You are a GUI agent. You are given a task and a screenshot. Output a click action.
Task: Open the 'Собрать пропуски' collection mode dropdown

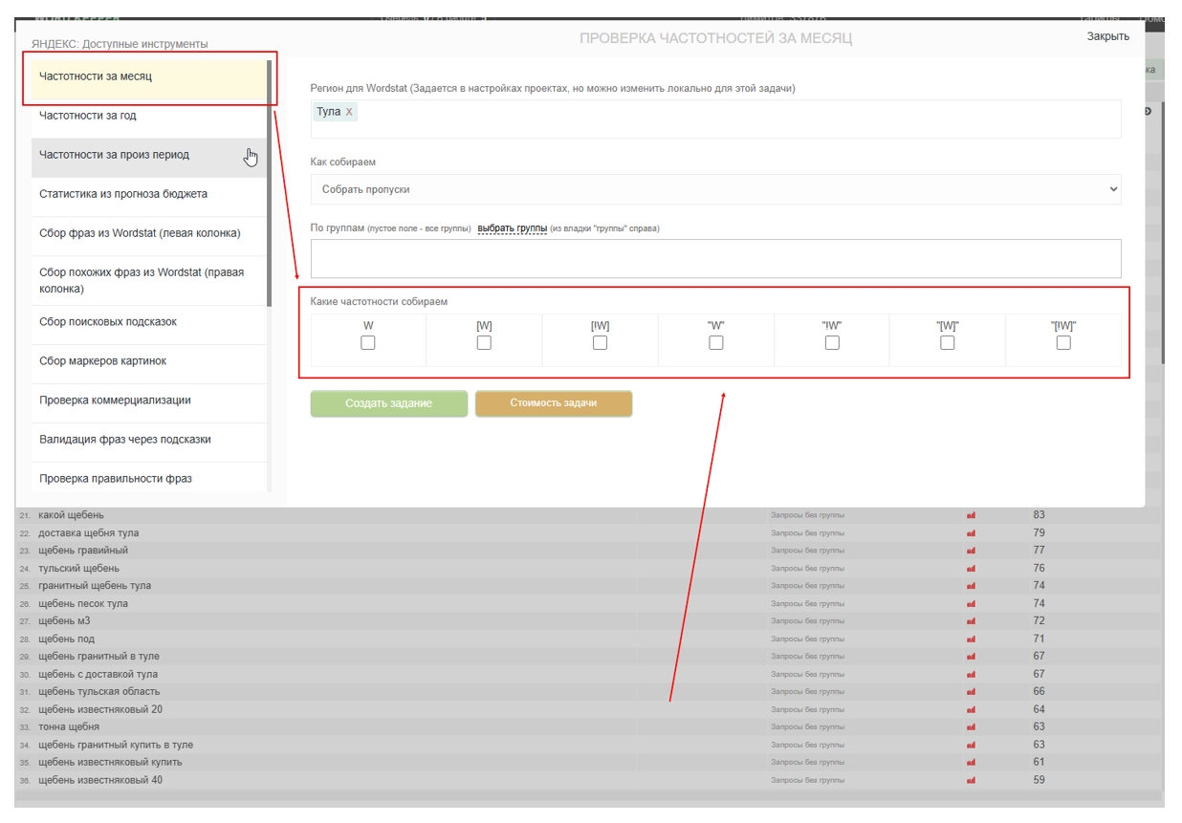(x=715, y=189)
